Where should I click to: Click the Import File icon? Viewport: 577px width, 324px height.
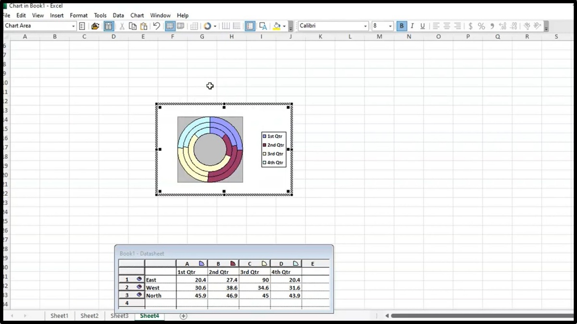(x=95, y=26)
